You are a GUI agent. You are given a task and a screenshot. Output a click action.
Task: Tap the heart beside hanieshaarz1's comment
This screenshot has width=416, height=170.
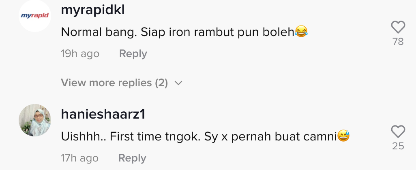pos(398,132)
